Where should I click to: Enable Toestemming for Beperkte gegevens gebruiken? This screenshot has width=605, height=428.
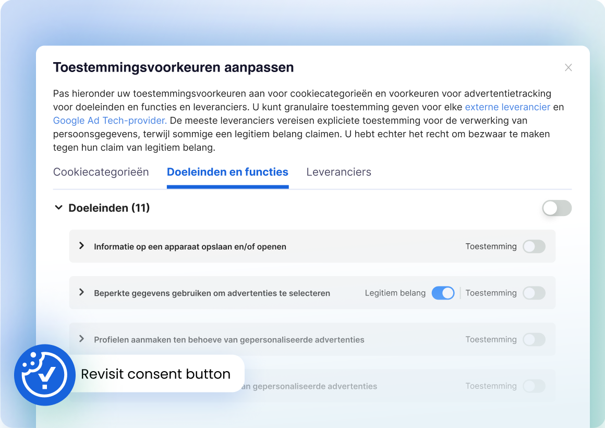coord(534,293)
